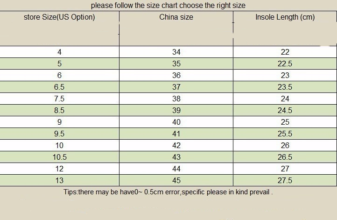Click the 'Insole Length (cm)' column header
This screenshot has height=220, width=337.
point(285,17)
